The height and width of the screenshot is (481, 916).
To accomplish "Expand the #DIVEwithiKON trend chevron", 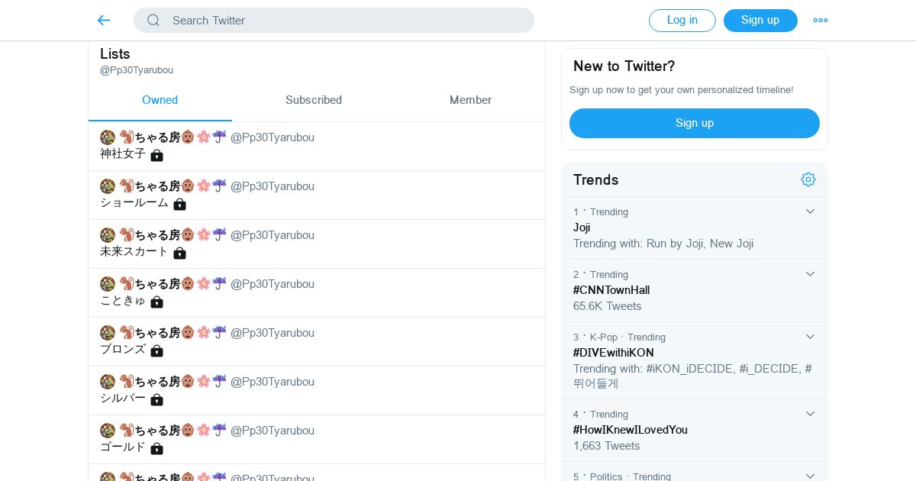I will [x=810, y=337].
